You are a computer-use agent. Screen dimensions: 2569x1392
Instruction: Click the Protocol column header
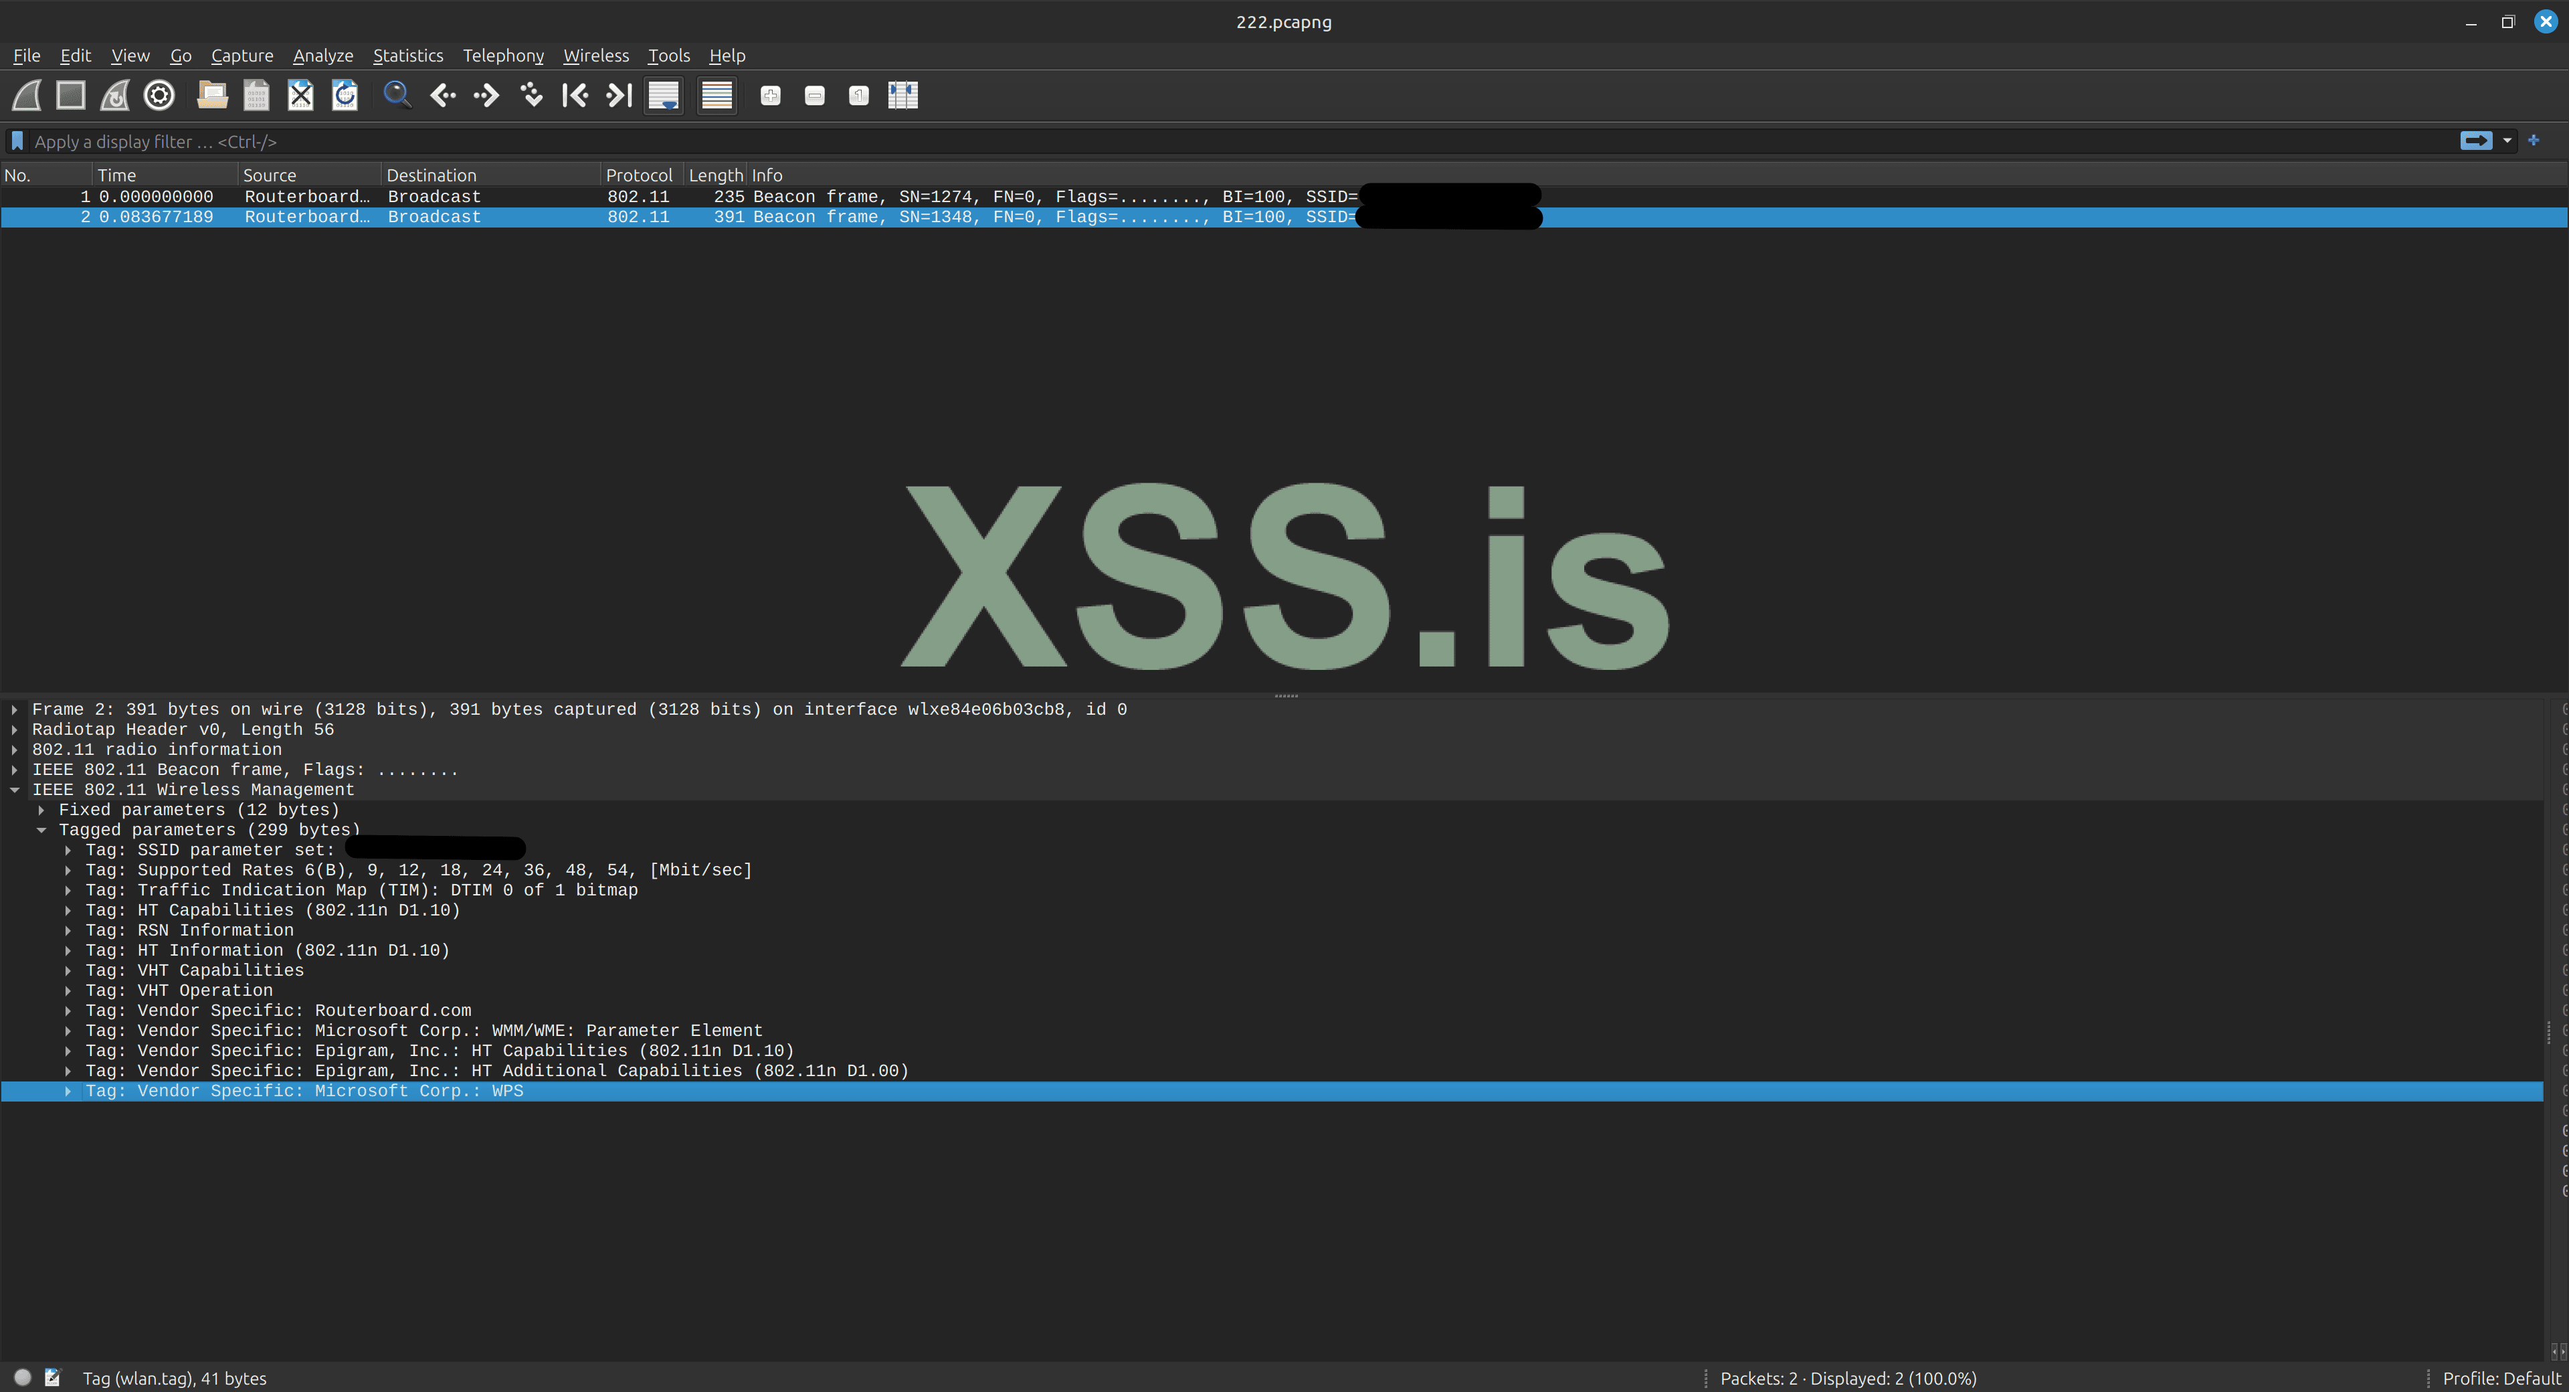pos(638,175)
